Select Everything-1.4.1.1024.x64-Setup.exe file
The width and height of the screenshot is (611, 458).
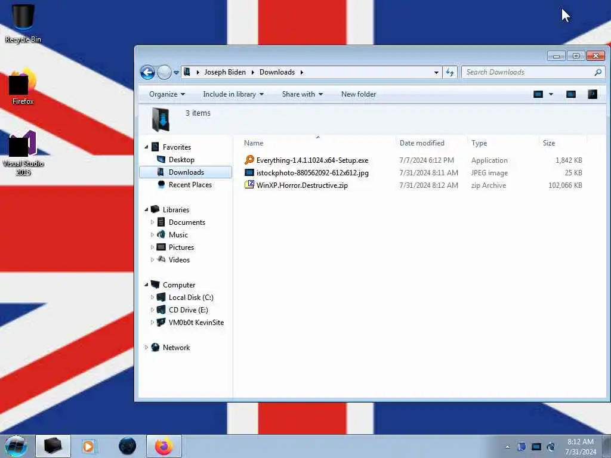pos(312,160)
